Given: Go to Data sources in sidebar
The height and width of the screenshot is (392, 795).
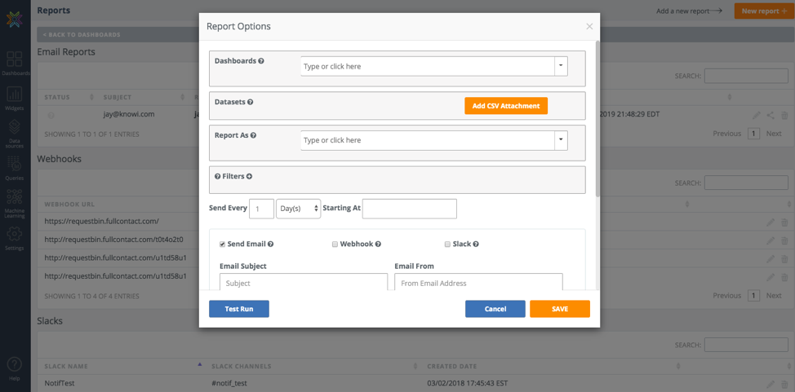Looking at the screenshot, I should 15,126.
